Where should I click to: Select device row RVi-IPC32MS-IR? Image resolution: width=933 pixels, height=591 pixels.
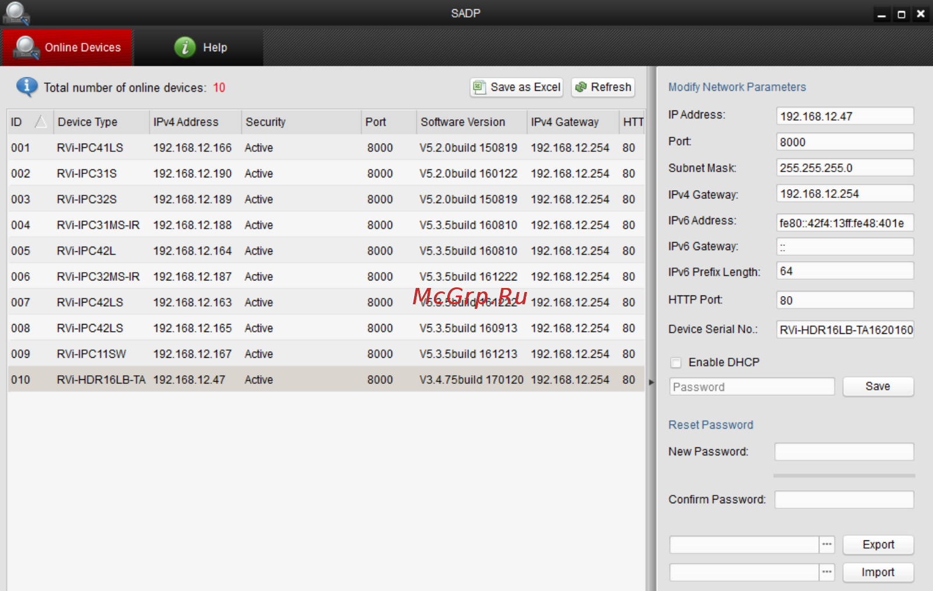click(326, 276)
